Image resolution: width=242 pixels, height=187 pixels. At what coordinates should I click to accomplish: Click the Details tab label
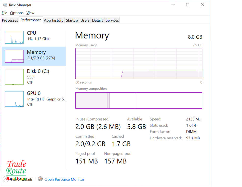(x=98, y=20)
